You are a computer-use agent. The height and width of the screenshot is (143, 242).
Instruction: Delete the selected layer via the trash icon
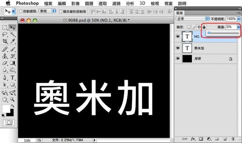233,139
